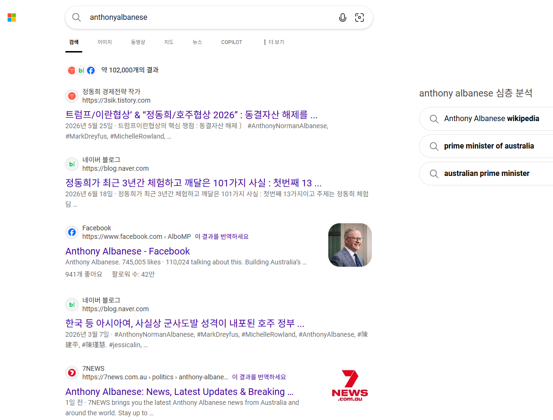Click magnifier icon in australian prime minister suggestion

click(434, 174)
